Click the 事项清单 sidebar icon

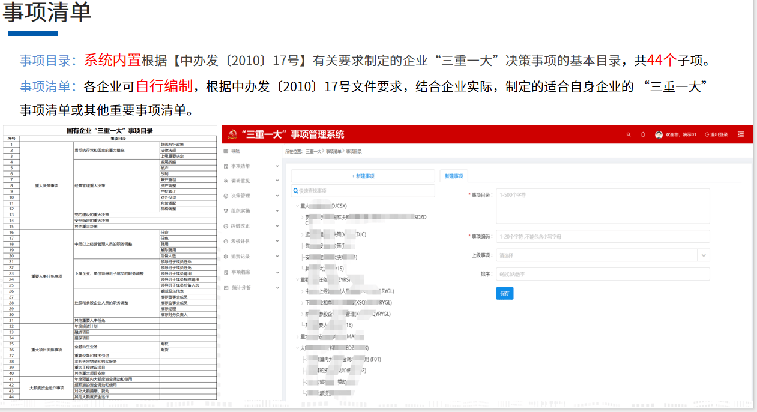(x=226, y=166)
